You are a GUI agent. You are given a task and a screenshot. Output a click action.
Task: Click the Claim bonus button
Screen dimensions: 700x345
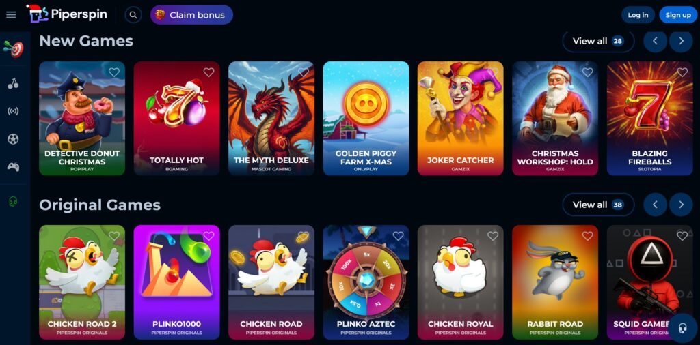click(191, 15)
